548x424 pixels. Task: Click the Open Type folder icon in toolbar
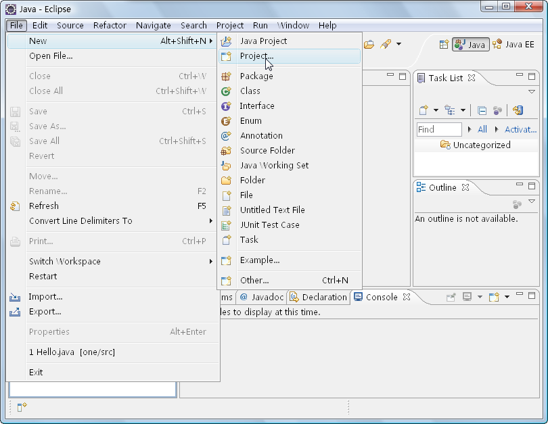tap(369, 44)
